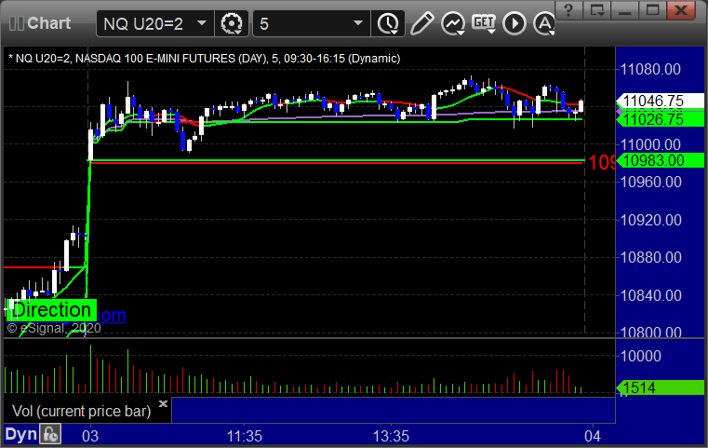Click the 10000 volume axis label
The height and width of the screenshot is (448, 708).
641,356
